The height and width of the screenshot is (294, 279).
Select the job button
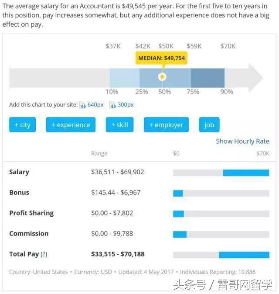209,125
